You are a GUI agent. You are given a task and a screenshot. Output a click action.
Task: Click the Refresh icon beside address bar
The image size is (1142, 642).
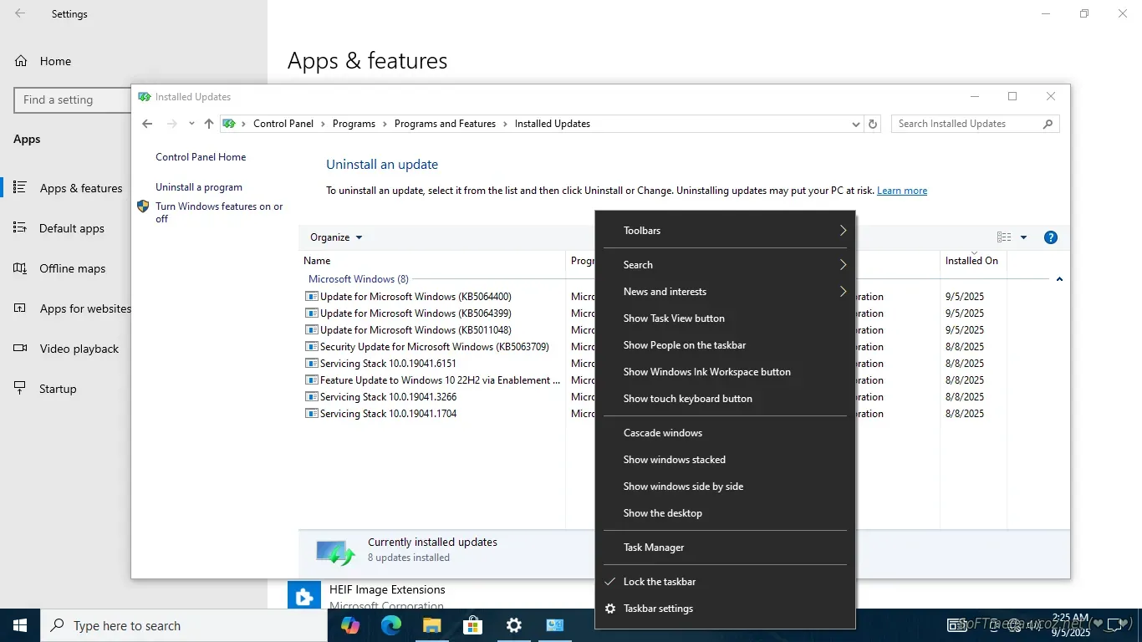pos(873,124)
